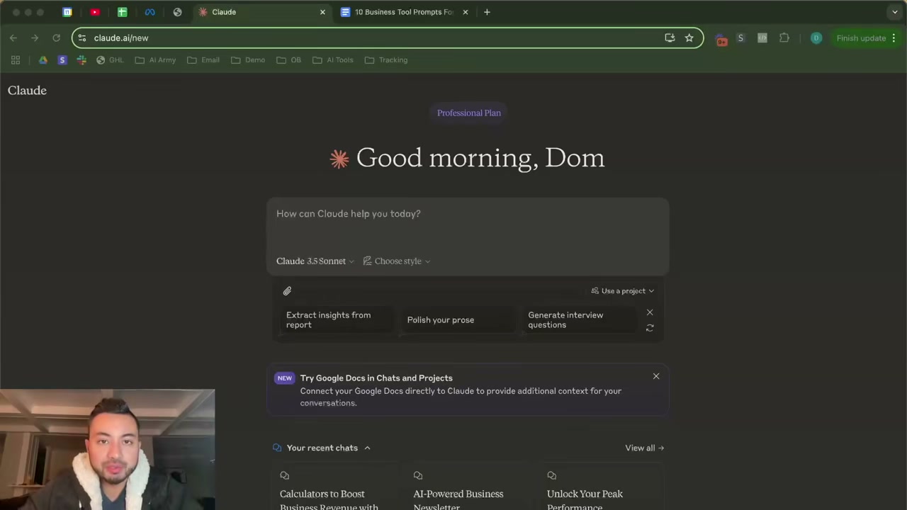Viewport: 907px width, 510px height.
Task: Hide the suggested prompts row
Action: pos(649,312)
